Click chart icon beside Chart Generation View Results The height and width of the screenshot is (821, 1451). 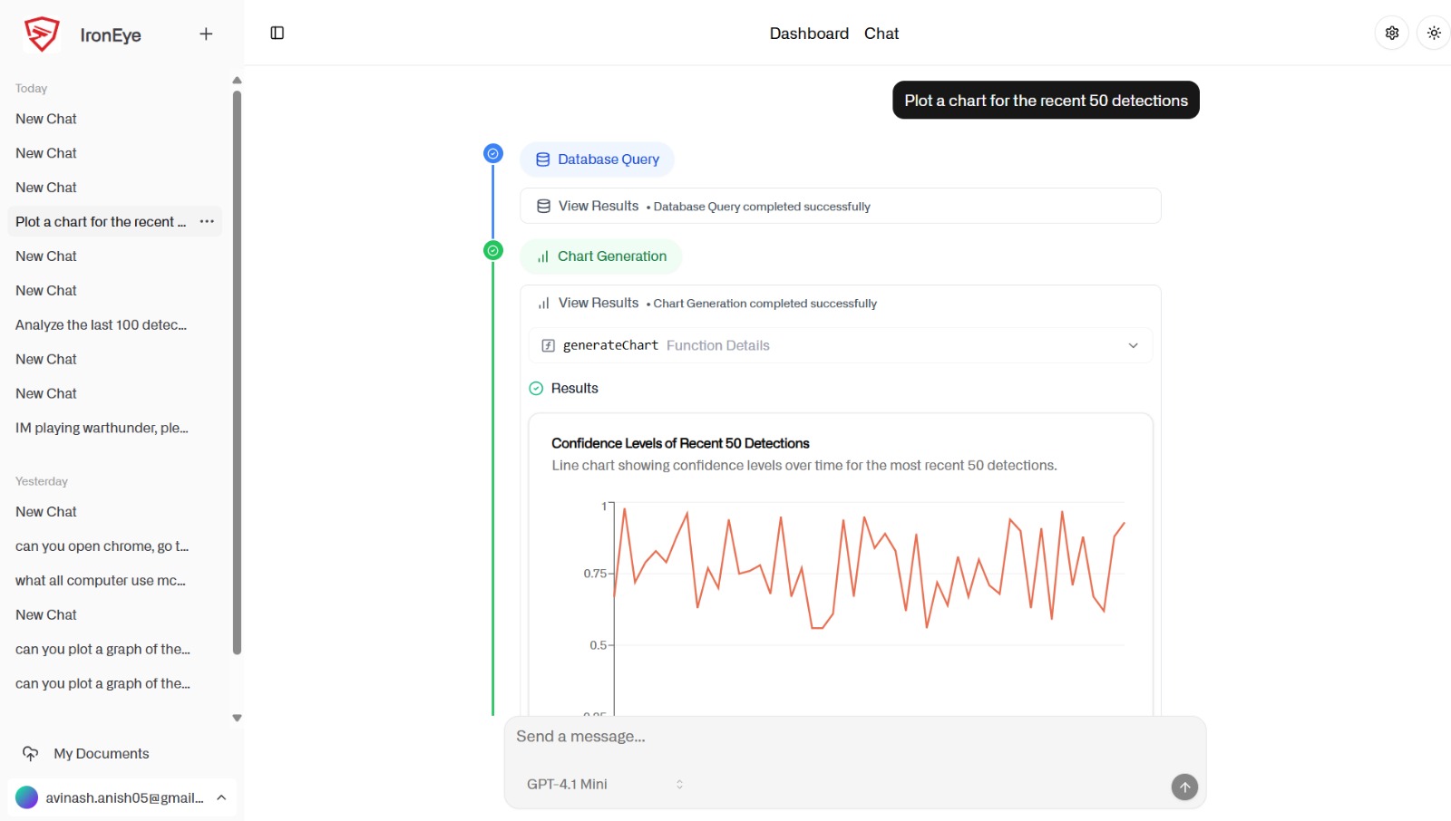coord(543,304)
